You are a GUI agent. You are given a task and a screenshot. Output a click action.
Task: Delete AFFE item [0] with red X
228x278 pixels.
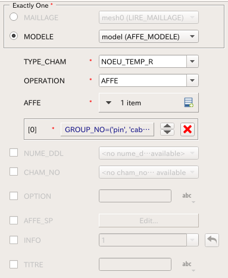pos(188,129)
